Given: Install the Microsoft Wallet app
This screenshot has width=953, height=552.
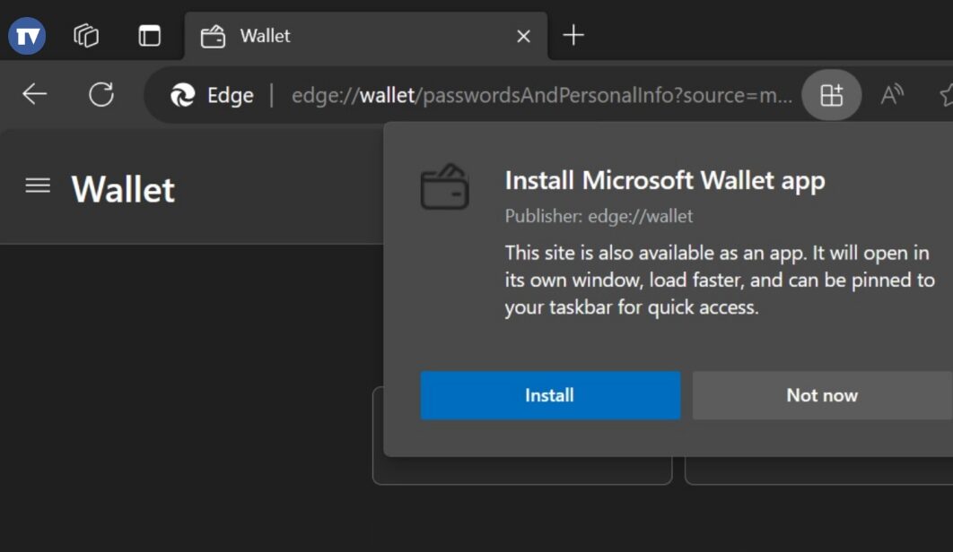Looking at the screenshot, I should click(x=550, y=395).
